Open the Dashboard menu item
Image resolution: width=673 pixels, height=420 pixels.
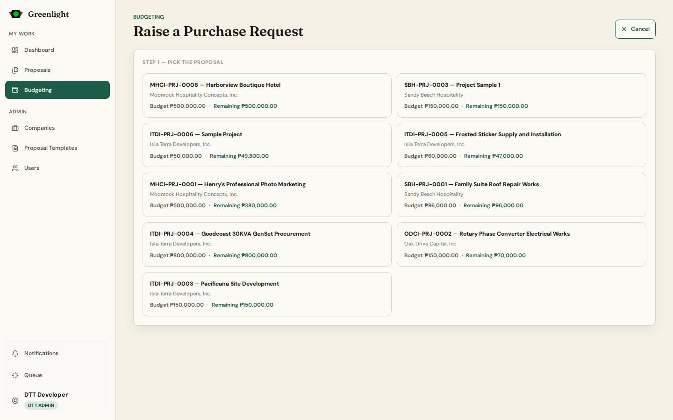57,50
